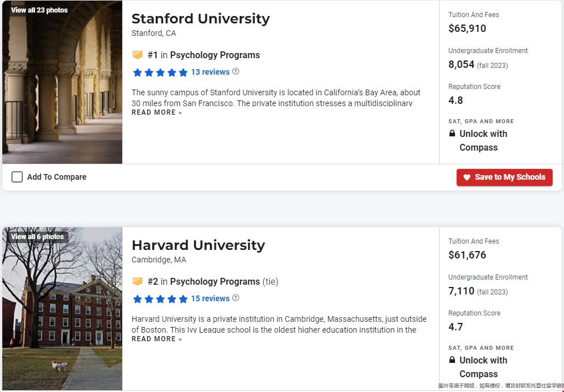Click Harvard's Unlock with Compass link
Viewport: 564px width, 392px height.
[x=483, y=367]
